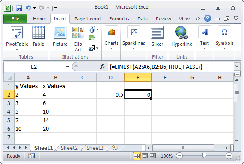The height and width of the screenshot is (164, 244).
Task: Switch to the Page Layout tab
Action: click(88, 19)
